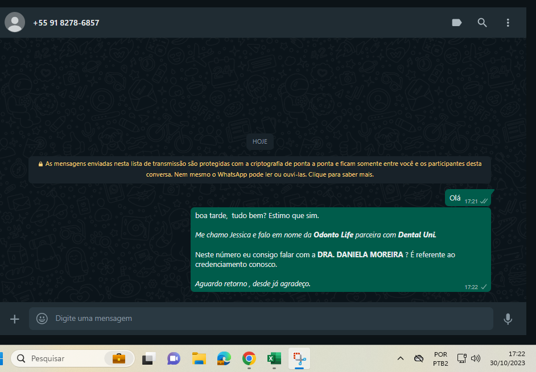Click the single check mark beside 17:22
The width and height of the screenshot is (536, 372).
(x=484, y=287)
